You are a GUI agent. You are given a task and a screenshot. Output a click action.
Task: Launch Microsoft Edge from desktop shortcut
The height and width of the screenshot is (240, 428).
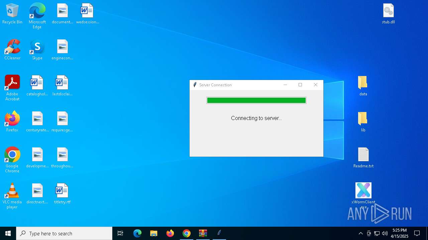[x=37, y=16]
